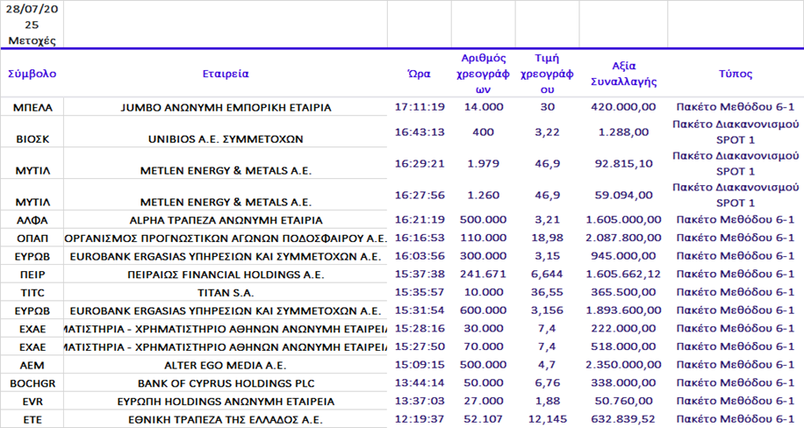Viewport: 804px width, 428px height.
Task: Click the symbol cell 'ΠΕΙΡ'
Action: [32, 275]
